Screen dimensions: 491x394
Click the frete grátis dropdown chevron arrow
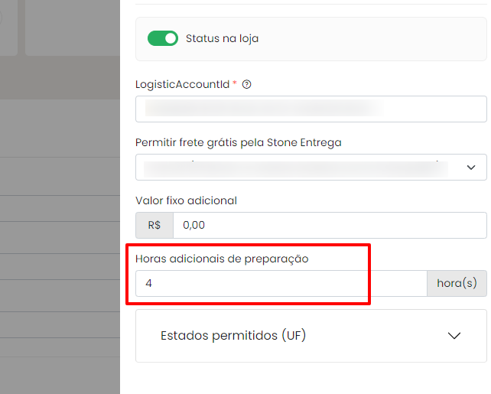pyautogui.click(x=471, y=167)
